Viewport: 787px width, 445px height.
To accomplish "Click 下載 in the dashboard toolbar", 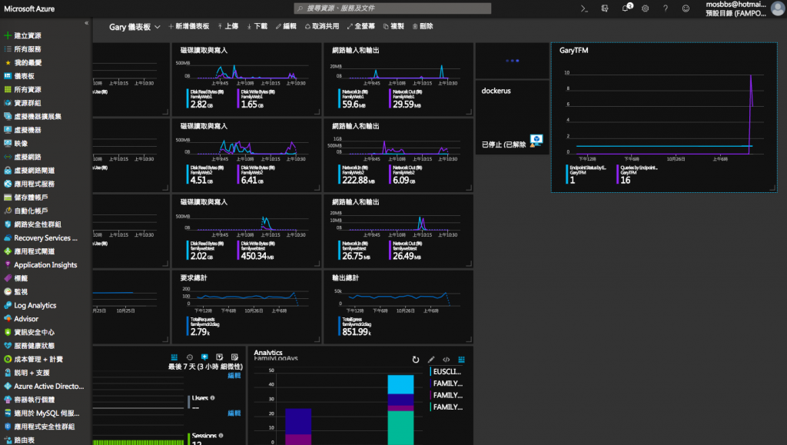I will click(x=257, y=26).
